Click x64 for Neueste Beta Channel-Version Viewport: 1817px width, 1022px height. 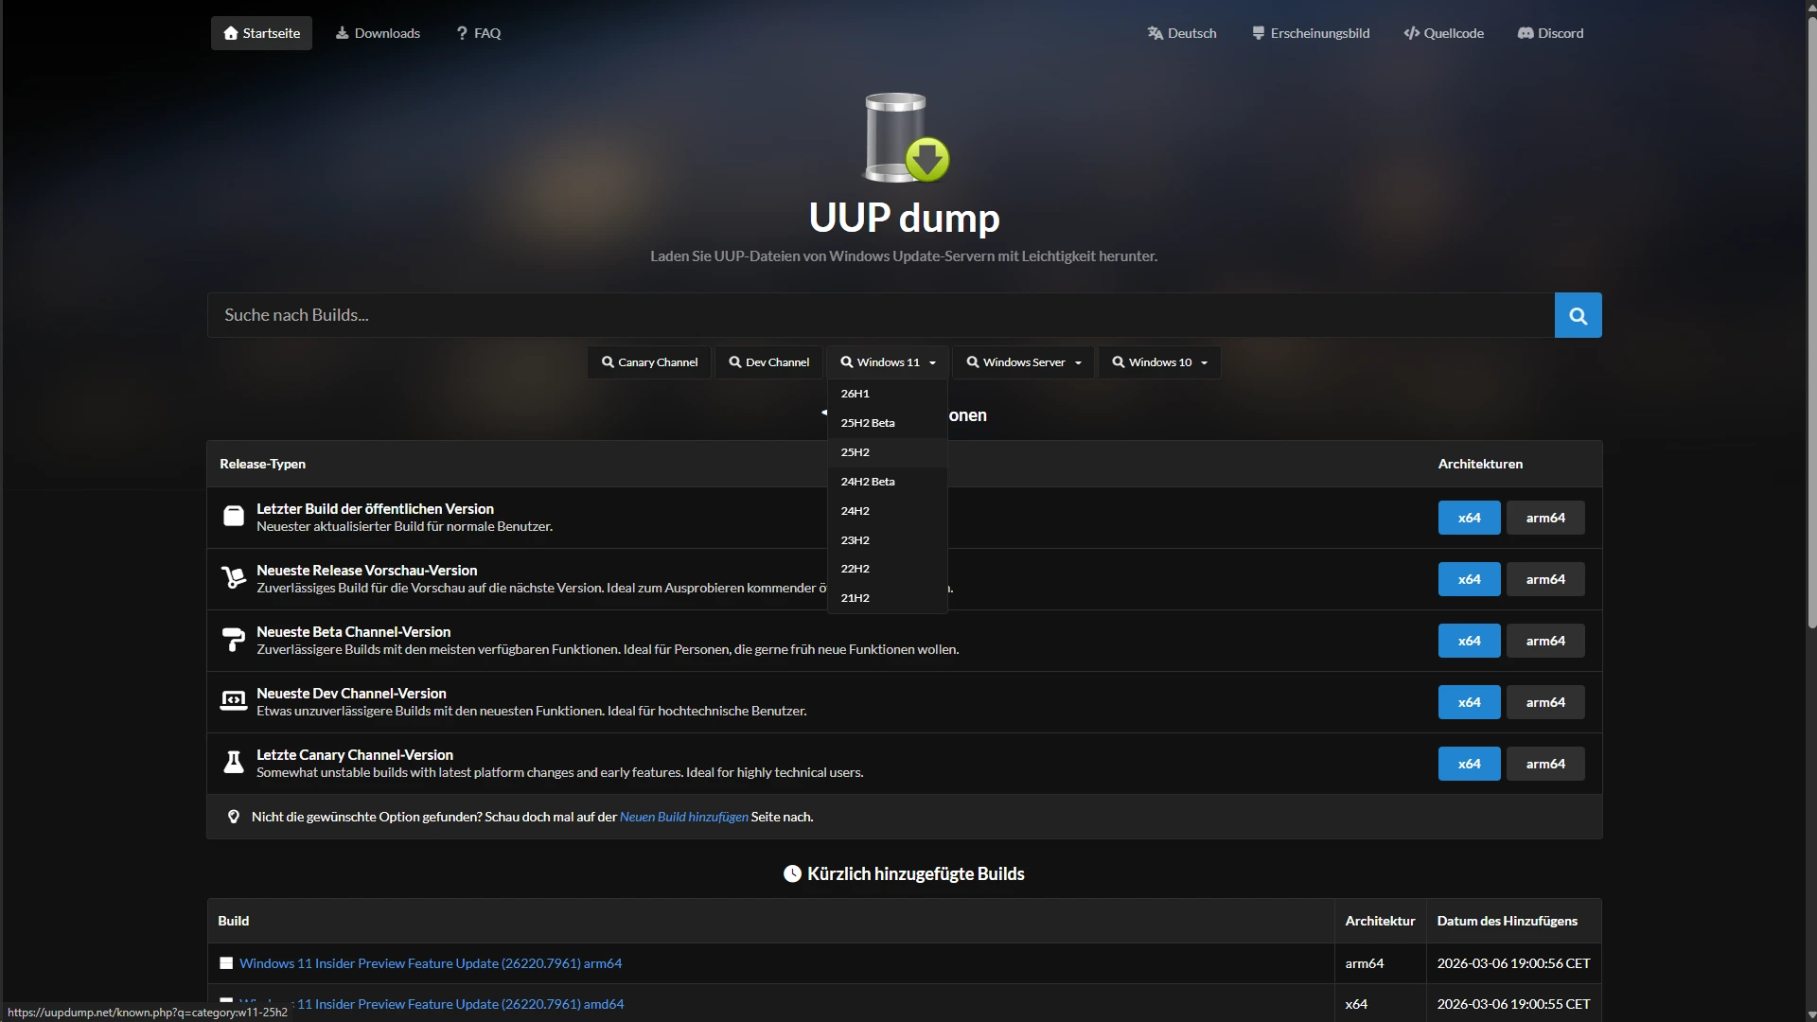pos(1469,641)
